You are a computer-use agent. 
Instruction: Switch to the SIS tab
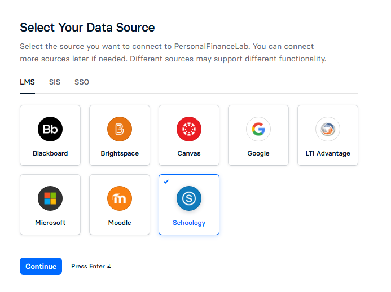[x=55, y=82]
